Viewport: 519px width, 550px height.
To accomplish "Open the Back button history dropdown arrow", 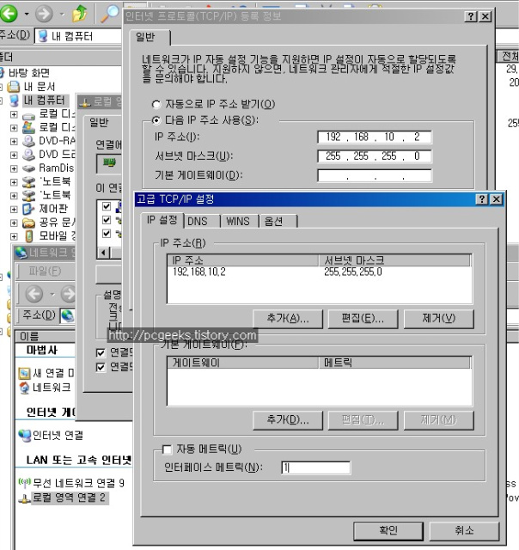I will pos(27,14).
